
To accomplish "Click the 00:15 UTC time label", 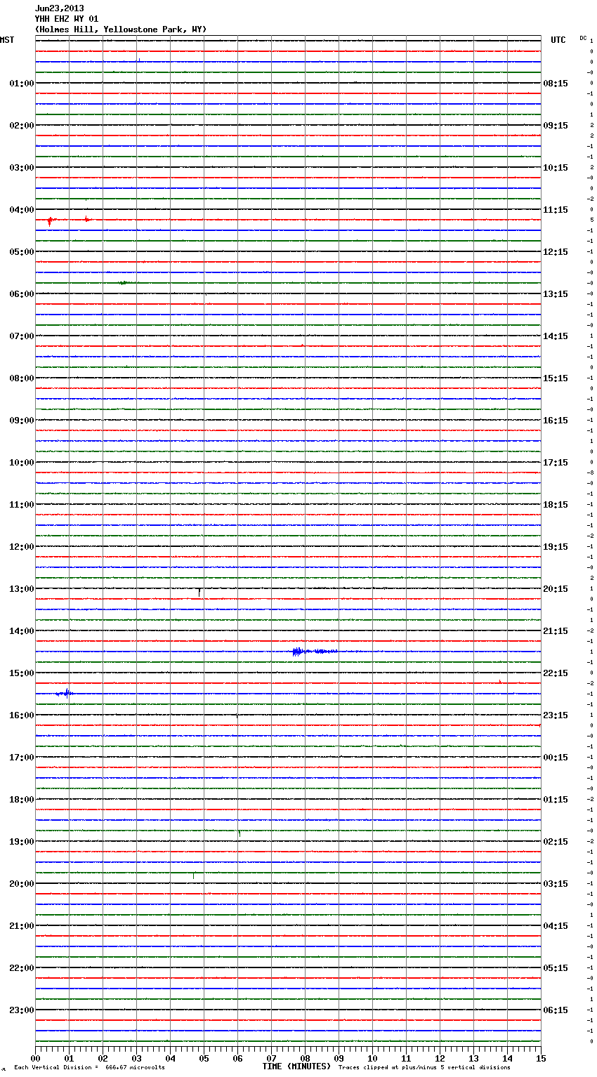I will point(556,758).
